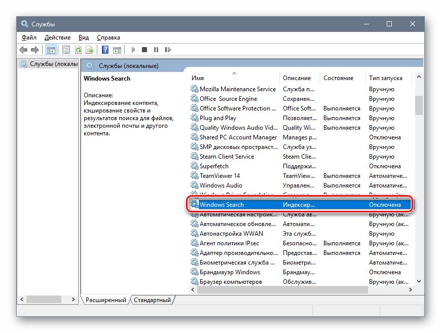Viewport: 441px width, 333px height.
Task: Sort by the Описание column header
Action: point(300,78)
